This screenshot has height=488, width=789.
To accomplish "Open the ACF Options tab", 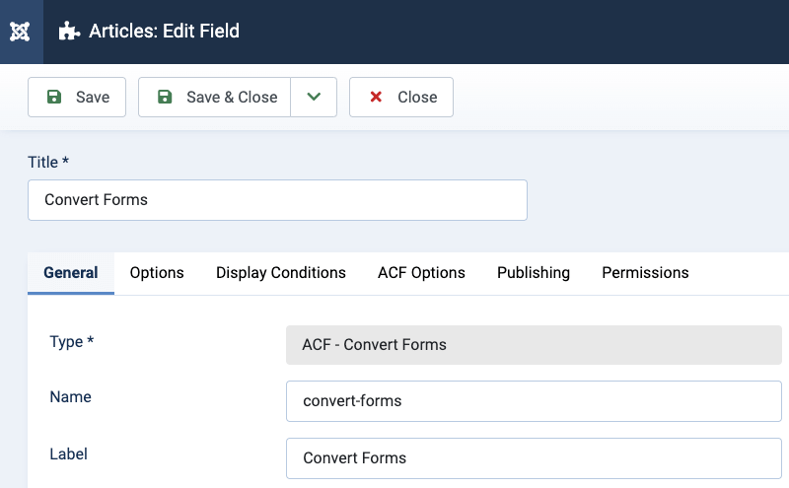I will [x=421, y=273].
